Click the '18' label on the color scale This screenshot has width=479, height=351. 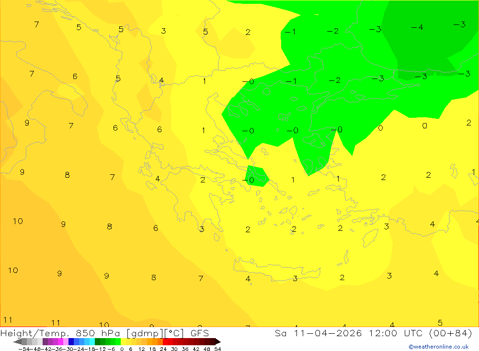click(x=152, y=349)
